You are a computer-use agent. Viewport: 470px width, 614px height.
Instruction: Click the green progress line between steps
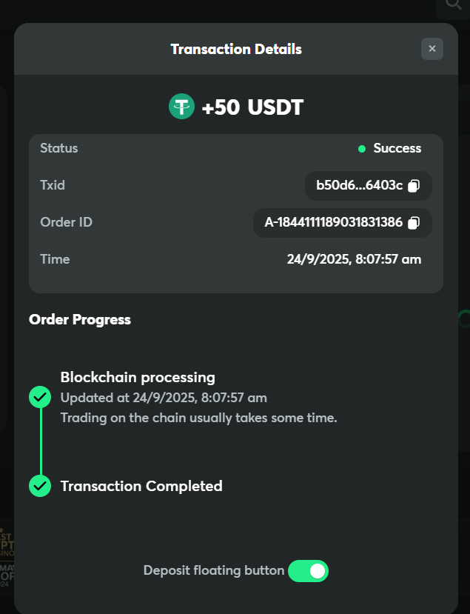click(40, 441)
